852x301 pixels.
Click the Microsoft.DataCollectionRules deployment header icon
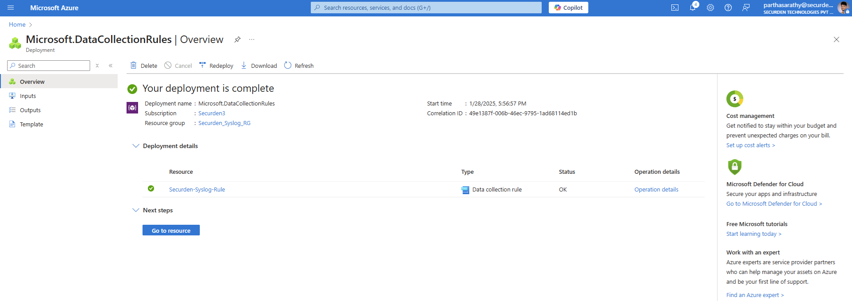15,43
